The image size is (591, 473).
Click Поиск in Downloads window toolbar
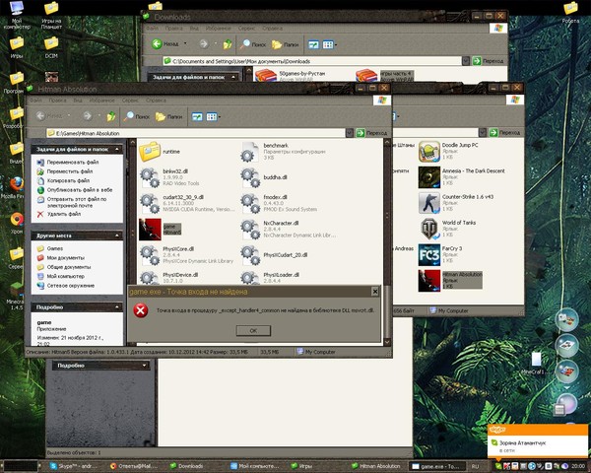click(x=253, y=44)
